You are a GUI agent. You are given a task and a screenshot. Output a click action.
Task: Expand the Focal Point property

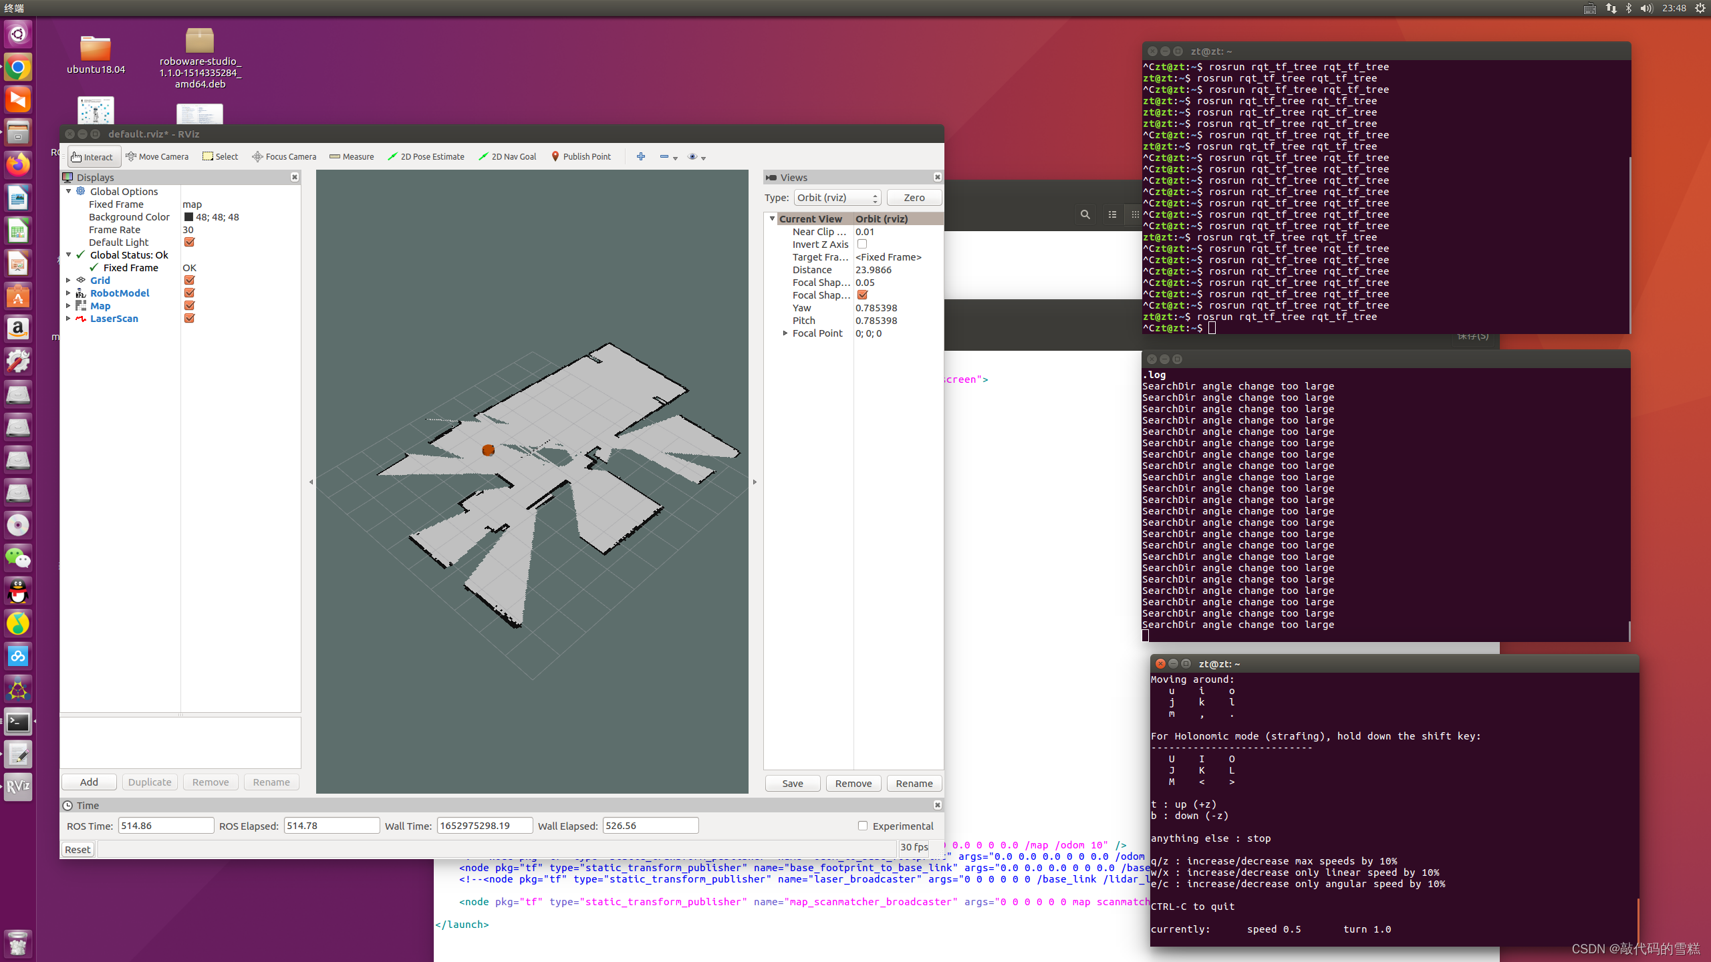click(x=785, y=333)
